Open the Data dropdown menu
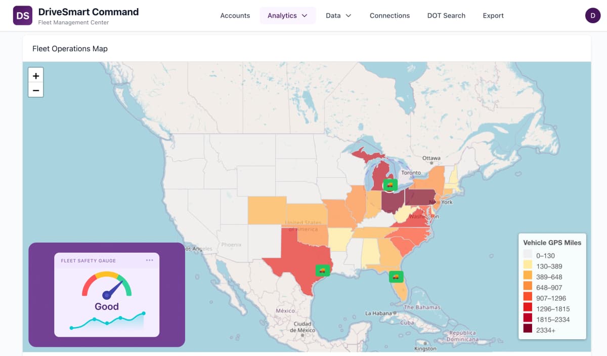The image size is (607, 356). click(338, 15)
